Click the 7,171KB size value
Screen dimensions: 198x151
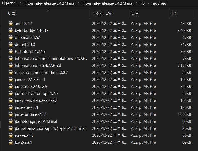point(184,66)
